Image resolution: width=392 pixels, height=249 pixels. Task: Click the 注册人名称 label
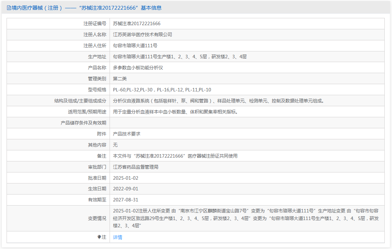(95, 35)
